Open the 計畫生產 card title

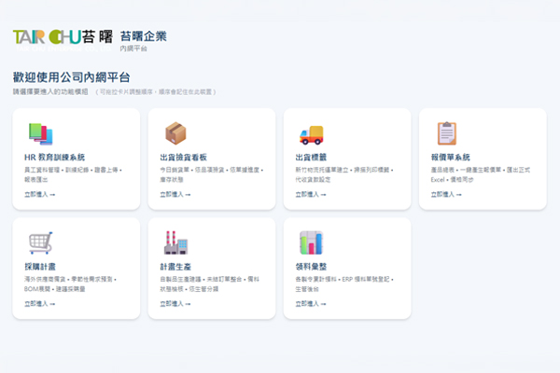[175, 267]
